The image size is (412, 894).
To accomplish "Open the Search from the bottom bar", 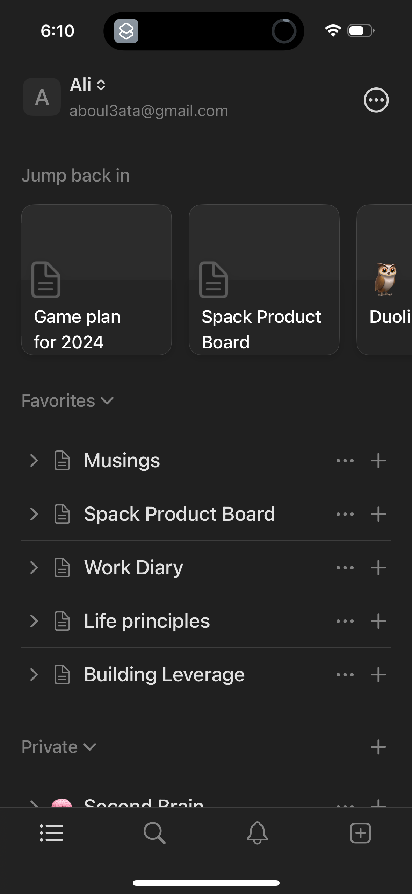I will coord(154,833).
